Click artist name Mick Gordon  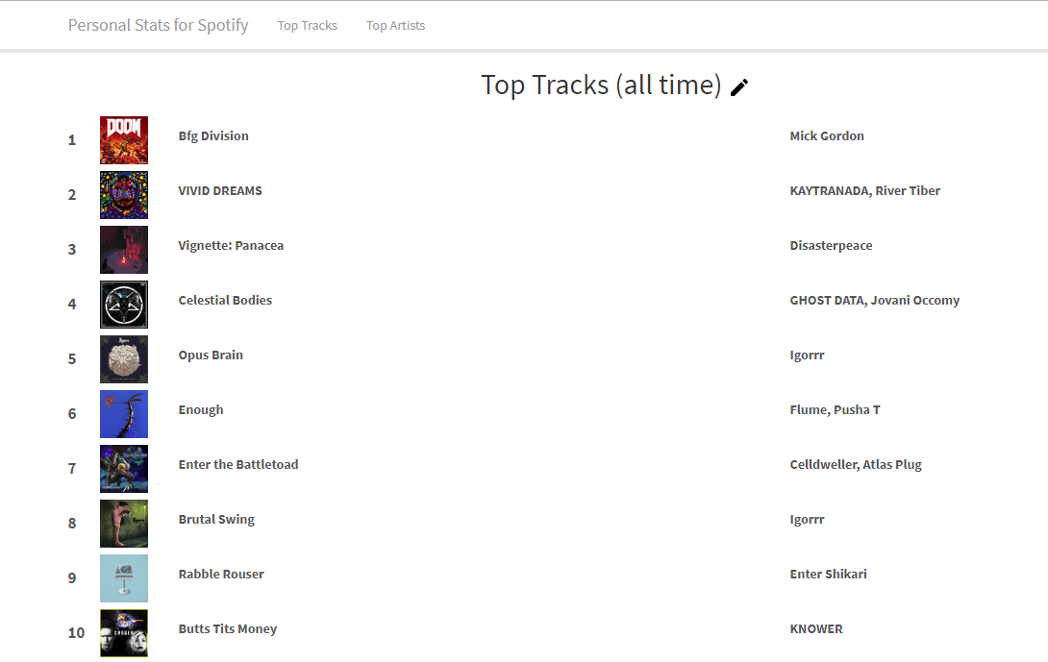827,136
